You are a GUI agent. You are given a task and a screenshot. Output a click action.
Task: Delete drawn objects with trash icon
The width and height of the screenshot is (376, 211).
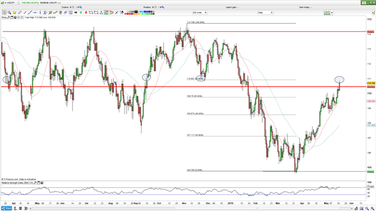click(x=60, y=13)
